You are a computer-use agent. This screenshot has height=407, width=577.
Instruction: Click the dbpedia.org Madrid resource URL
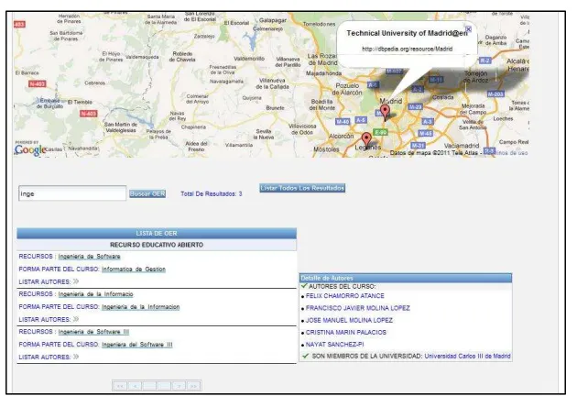(407, 49)
